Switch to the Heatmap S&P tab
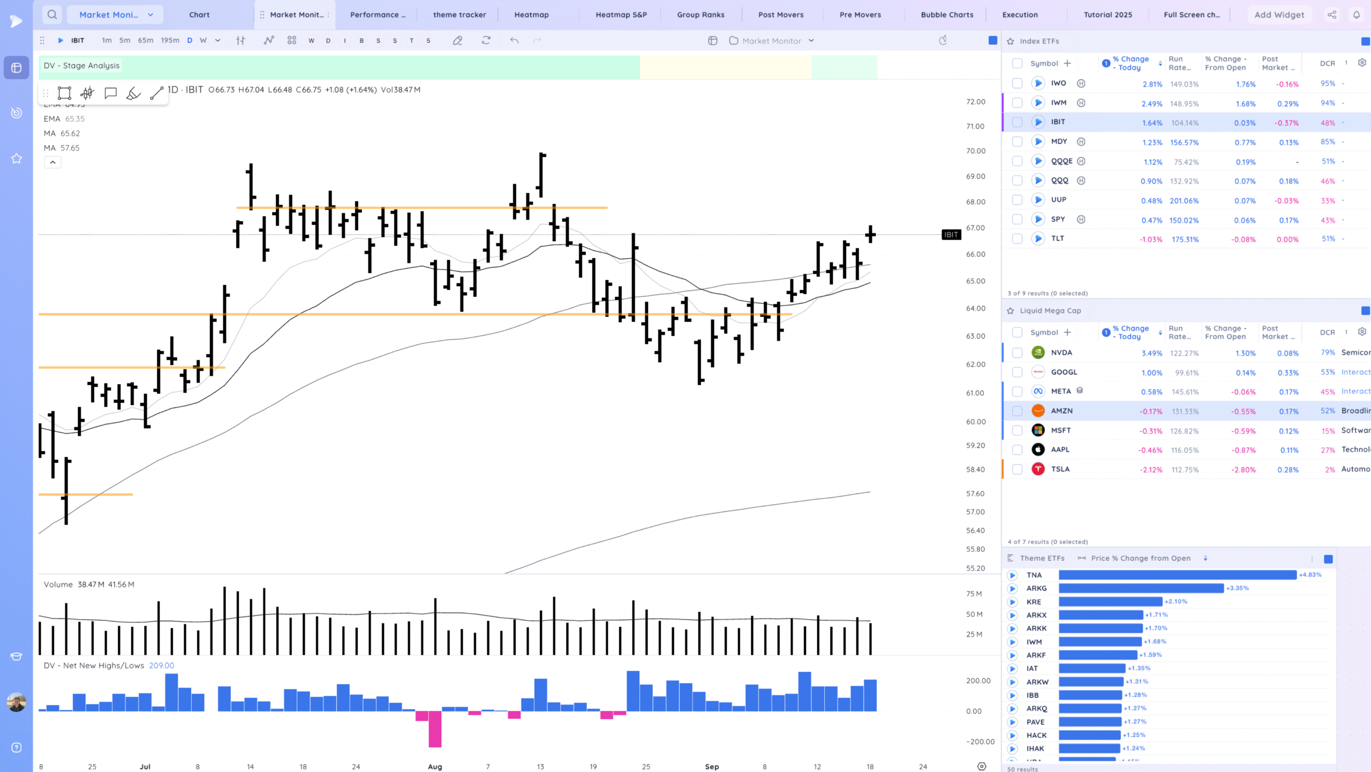 [621, 14]
